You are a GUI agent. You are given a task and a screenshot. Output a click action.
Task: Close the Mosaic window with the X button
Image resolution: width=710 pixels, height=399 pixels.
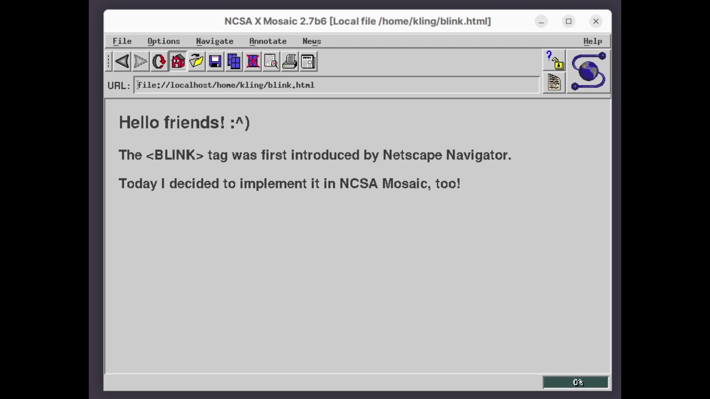click(596, 21)
